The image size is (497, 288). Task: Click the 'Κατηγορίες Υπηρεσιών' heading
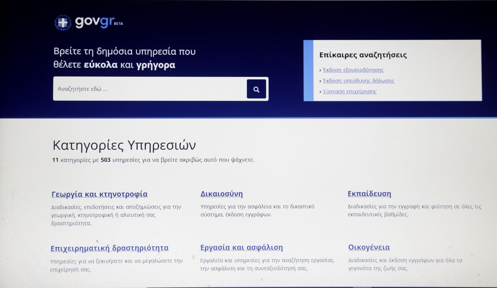(x=124, y=145)
